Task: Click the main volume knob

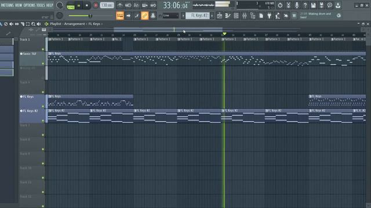Action: pos(60,5)
